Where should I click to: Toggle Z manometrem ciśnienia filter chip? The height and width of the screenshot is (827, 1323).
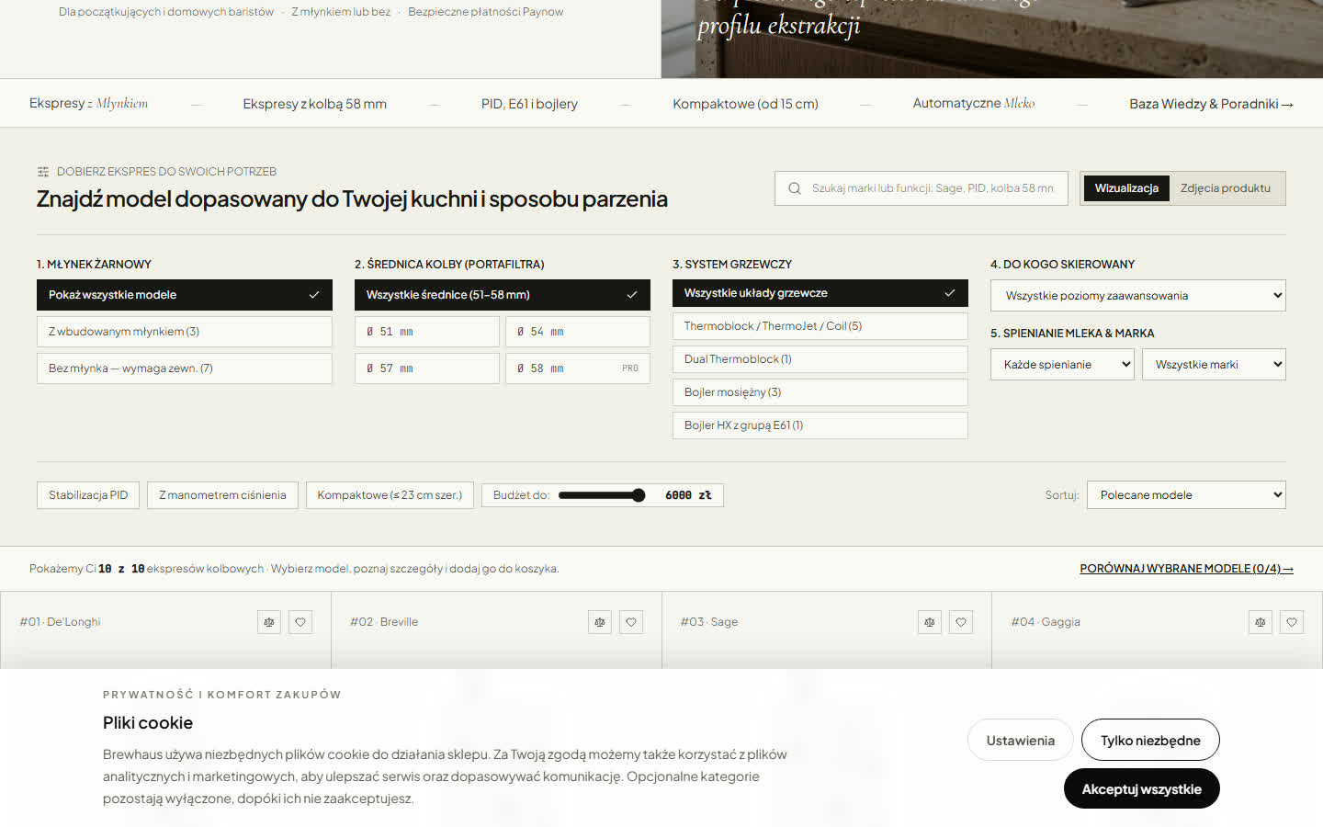(x=222, y=495)
